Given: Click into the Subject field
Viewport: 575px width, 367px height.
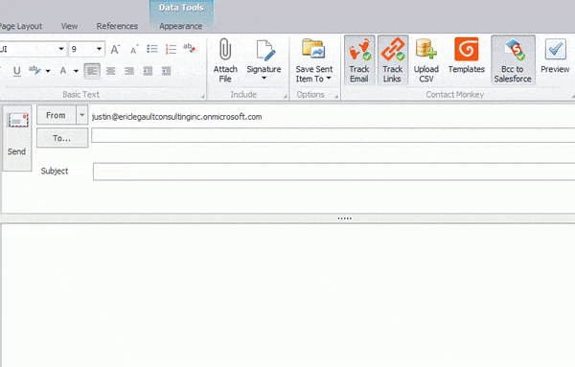Looking at the screenshot, I should point(333,172).
